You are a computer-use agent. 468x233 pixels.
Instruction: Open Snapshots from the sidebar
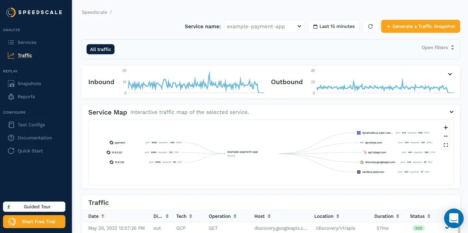29,83
